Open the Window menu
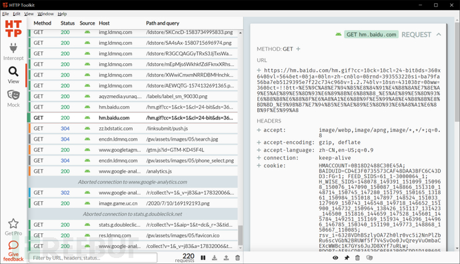The height and width of the screenshot is (264, 460). [x=45, y=14]
